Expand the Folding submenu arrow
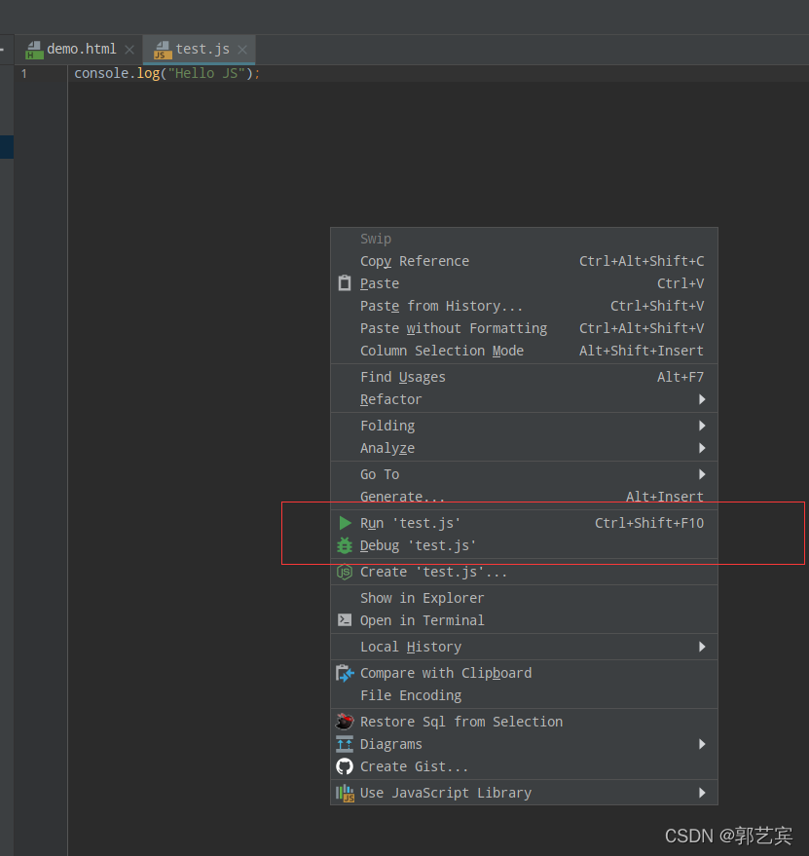Viewport: 809px width, 856px height. [702, 426]
